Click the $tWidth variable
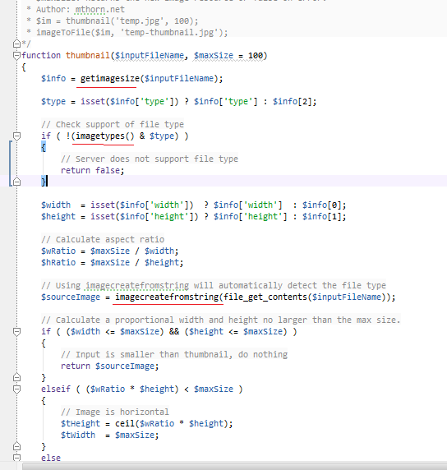 (x=78, y=435)
